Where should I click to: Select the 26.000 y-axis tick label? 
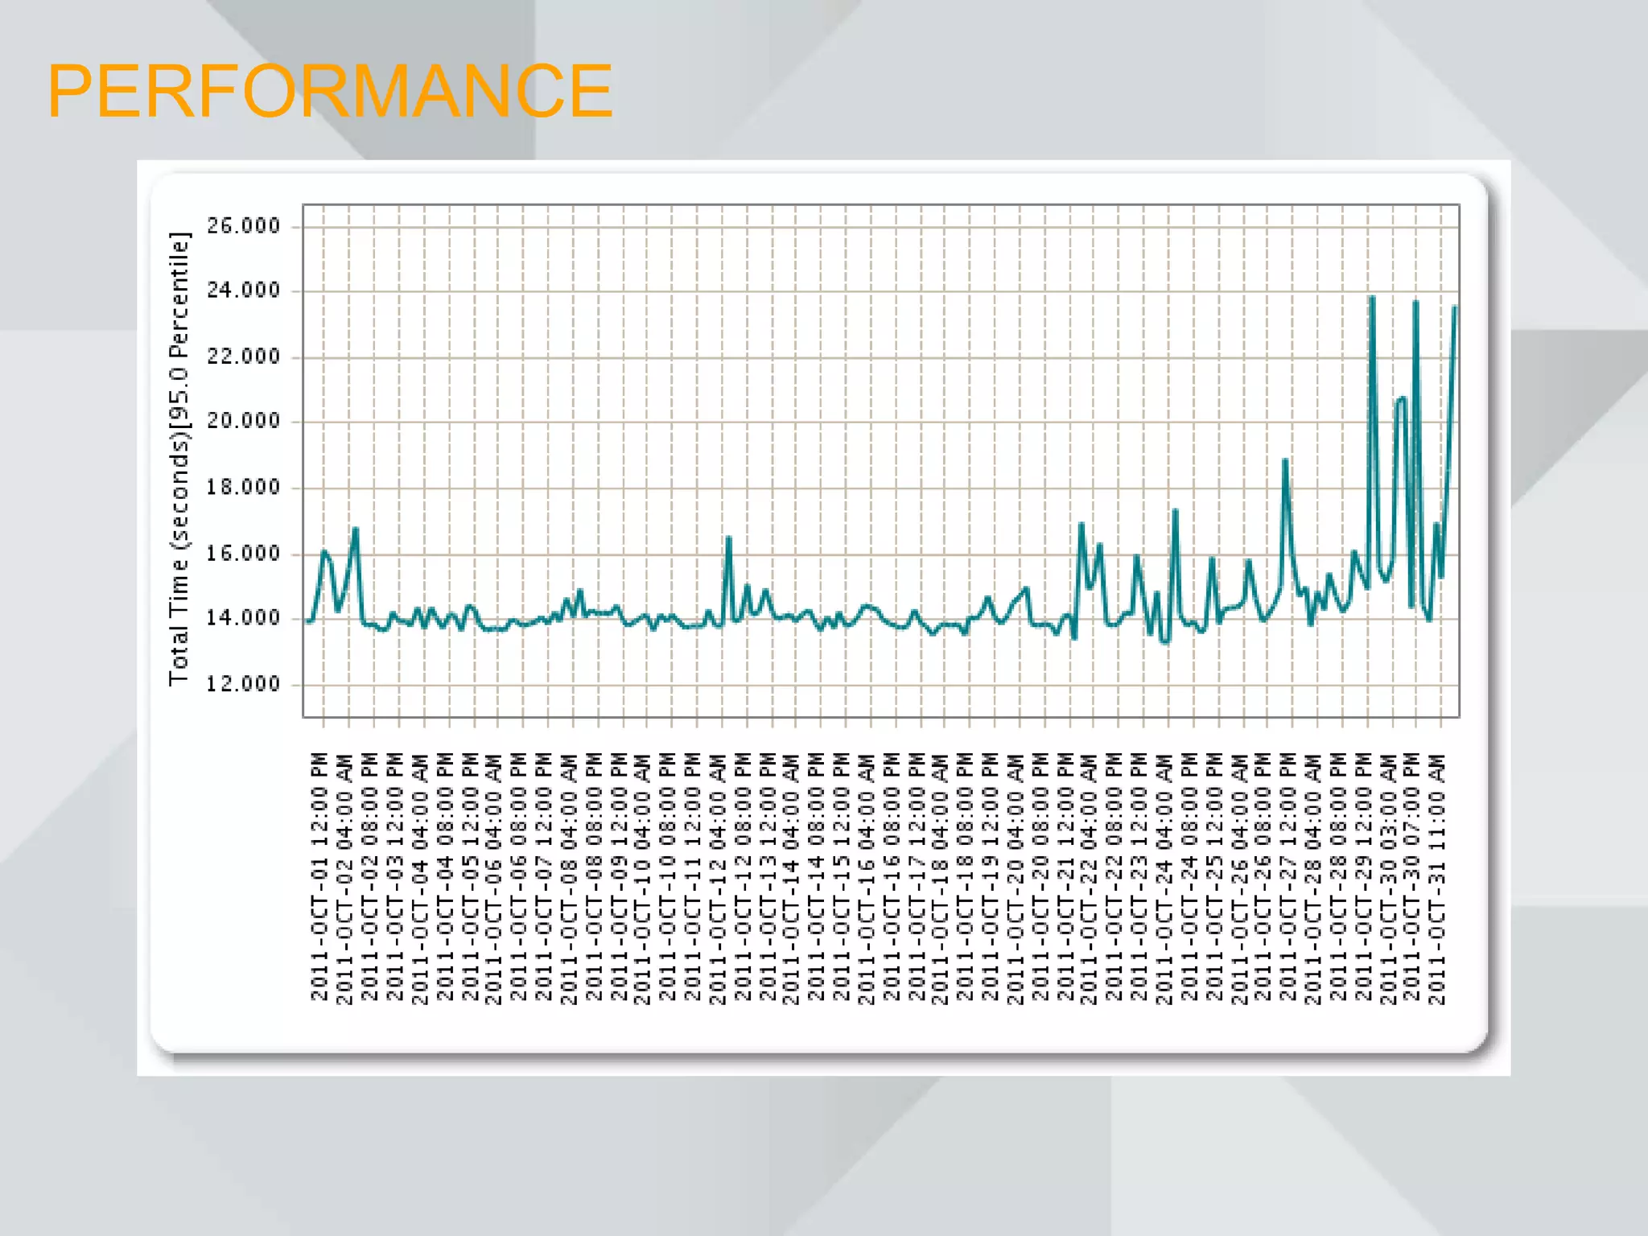[x=244, y=225]
